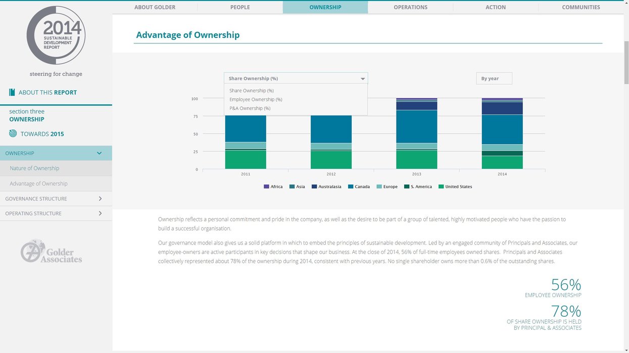Toggle the United States legend series
Image resolution: width=629 pixels, height=353 pixels.
[455, 187]
